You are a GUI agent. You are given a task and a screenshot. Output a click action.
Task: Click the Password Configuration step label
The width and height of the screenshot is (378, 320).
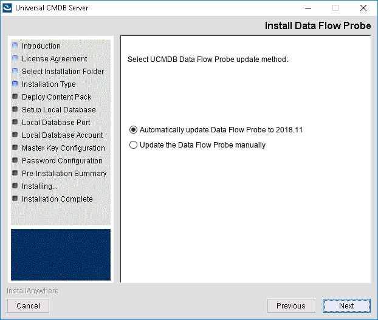62,161
